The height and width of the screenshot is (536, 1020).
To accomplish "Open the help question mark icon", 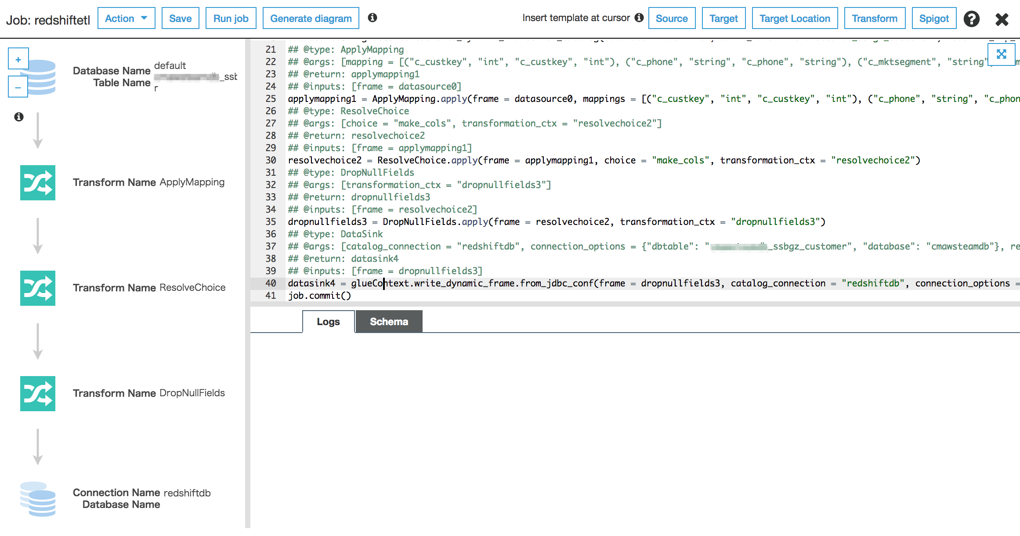I will (x=972, y=19).
